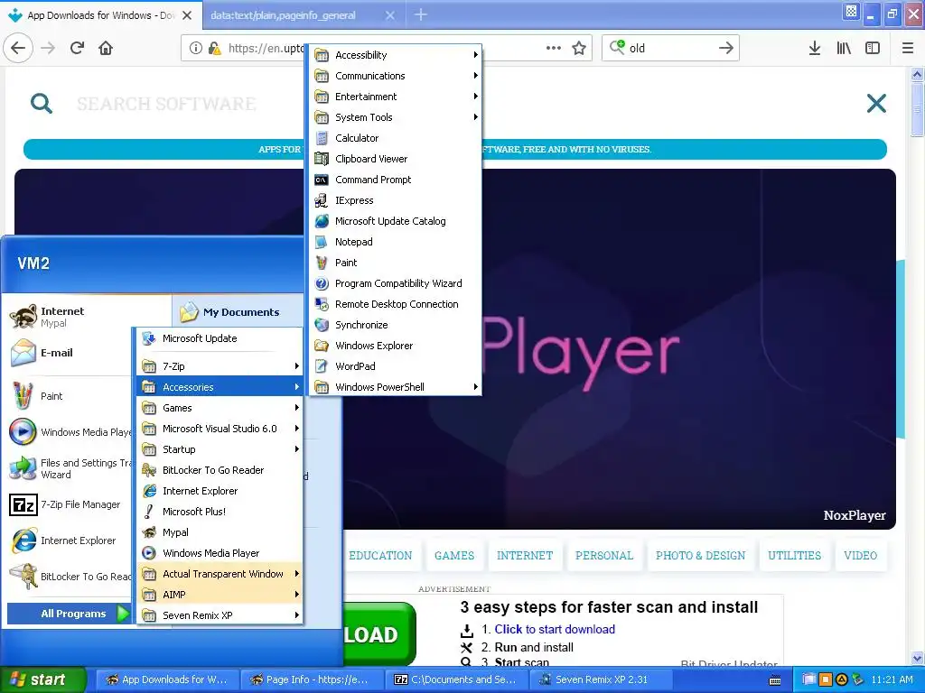The image size is (925, 693).
Task: Close website search overlay X
Action: (x=876, y=104)
